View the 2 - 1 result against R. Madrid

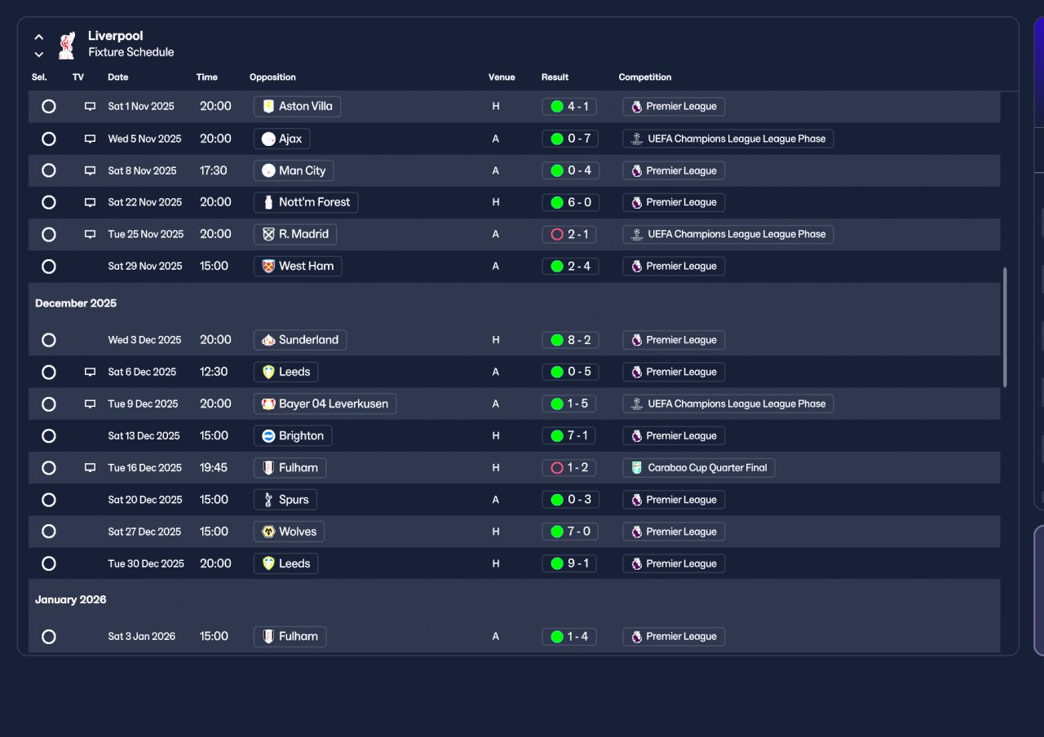[x=569, y=235]
